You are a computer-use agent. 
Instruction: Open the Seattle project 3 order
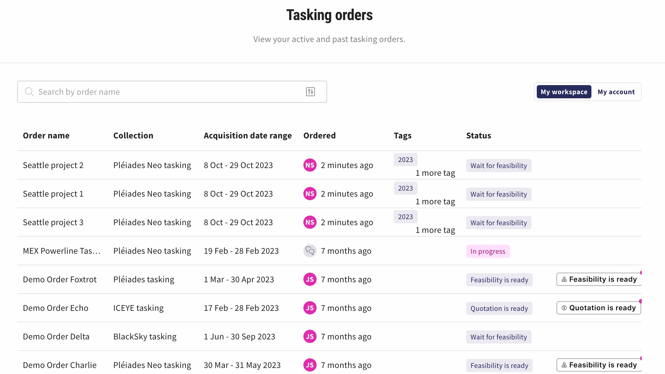pyautogui.click(x=53, y=222)
